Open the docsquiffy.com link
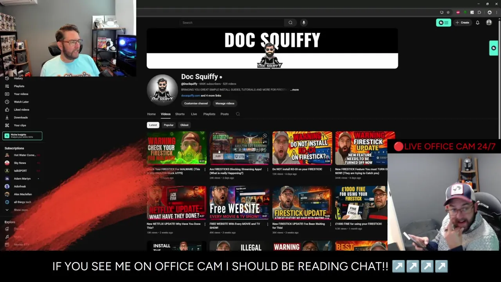501x282 pixels. click(191, 96)
